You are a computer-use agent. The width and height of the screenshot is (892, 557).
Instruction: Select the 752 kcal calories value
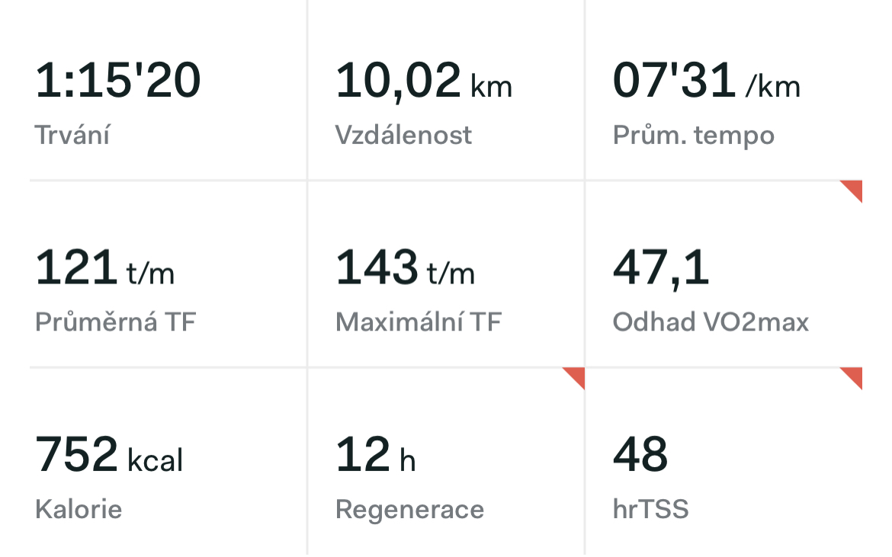(109, 454)
